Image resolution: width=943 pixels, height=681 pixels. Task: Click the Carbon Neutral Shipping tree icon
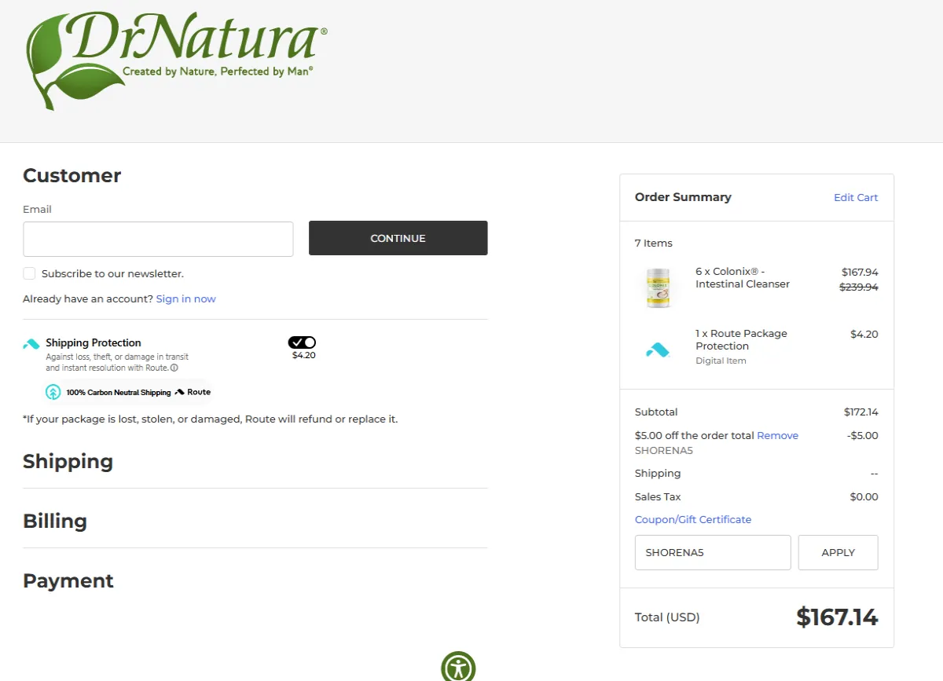(53, 391)
